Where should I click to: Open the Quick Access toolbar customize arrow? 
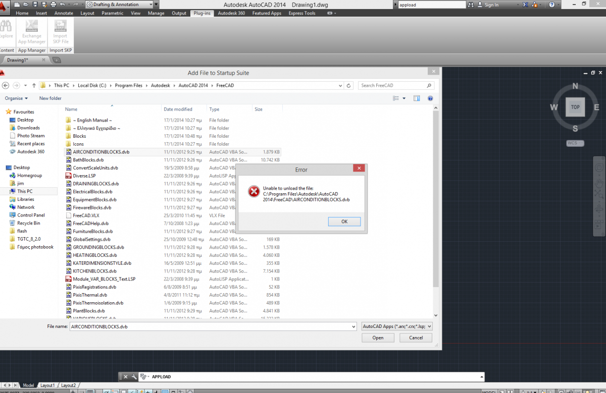(x=156, y=5)
